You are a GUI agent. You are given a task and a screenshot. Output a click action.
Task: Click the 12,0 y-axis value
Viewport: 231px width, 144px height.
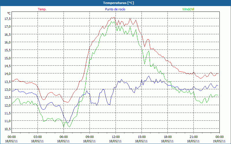(x=8, y=105)
